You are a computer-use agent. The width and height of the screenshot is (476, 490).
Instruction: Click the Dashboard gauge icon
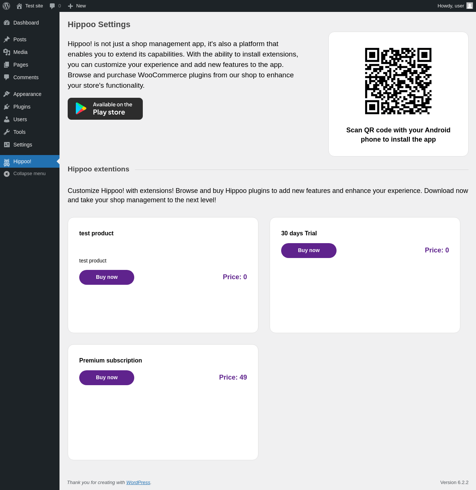coord(7,23)
